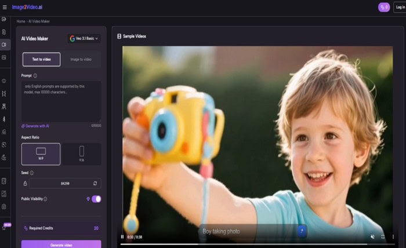Click the lock icon beside the seed

pos(26,183)
